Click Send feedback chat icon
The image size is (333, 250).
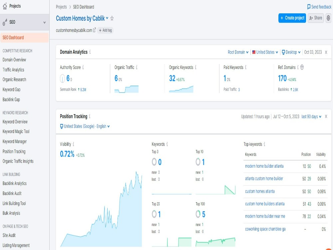[309, 7]
